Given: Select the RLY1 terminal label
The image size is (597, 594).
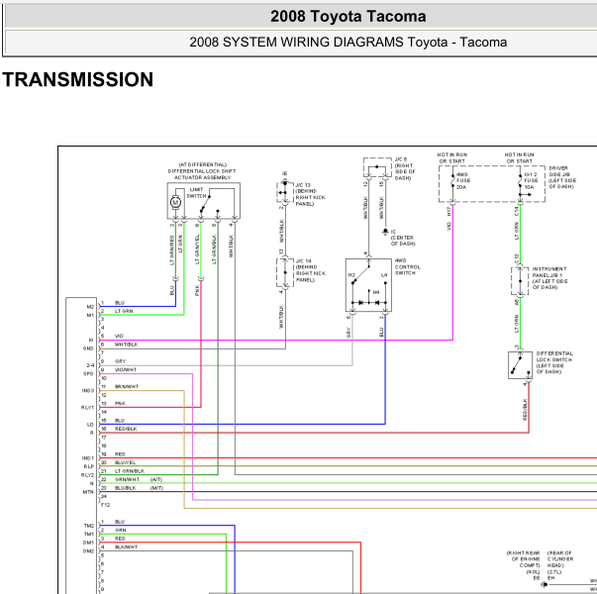Looking at the screenshot, I should pos(87,408).
